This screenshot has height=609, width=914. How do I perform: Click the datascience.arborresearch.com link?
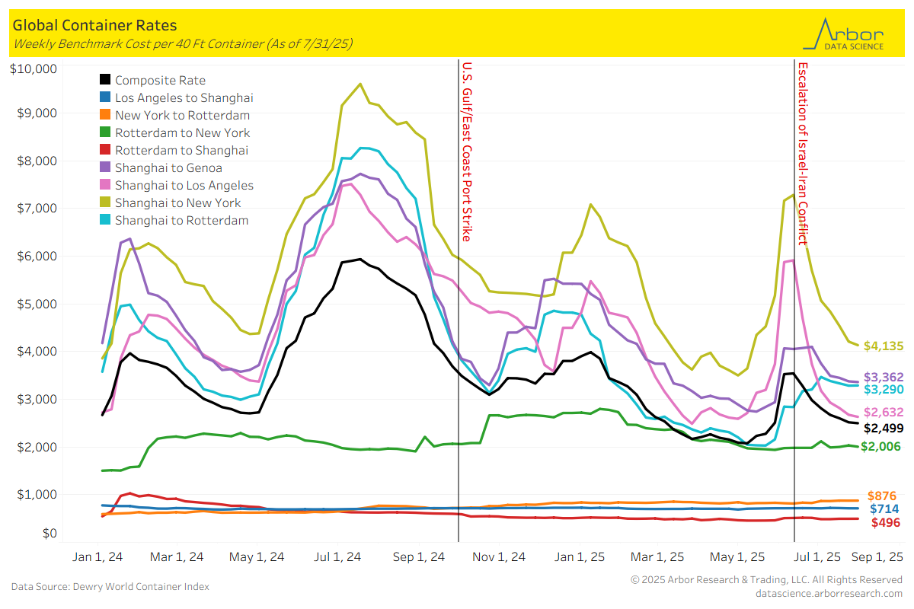point(829,593)
